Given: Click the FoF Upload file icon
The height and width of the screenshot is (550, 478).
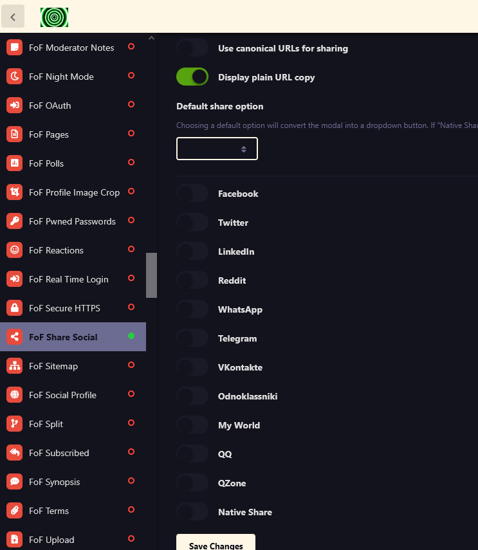Looking at the screenshot, I should (x=14, y=540).
